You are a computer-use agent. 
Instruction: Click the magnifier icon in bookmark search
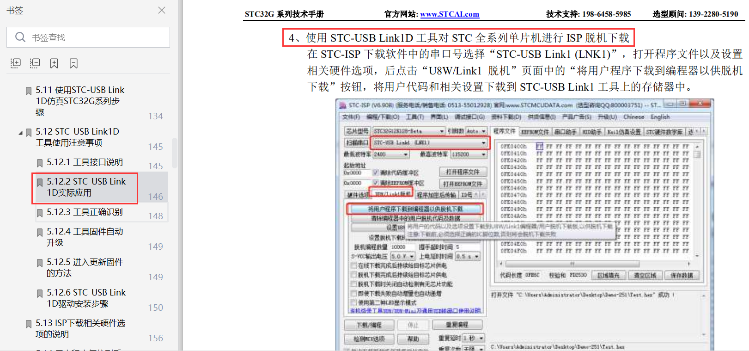tap(20, 37)
